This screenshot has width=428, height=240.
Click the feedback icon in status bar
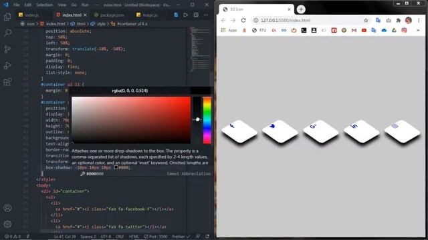(x=198, y=237)
